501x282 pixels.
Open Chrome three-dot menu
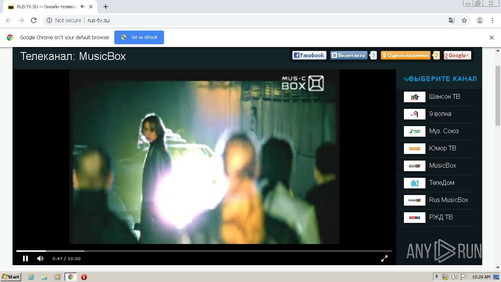tap(492, 20)
